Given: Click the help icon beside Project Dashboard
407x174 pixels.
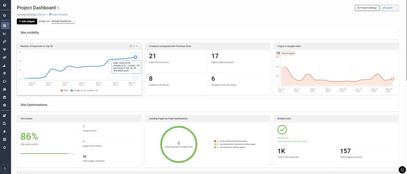Looking at the screenshot, I should tap(58, 8).
